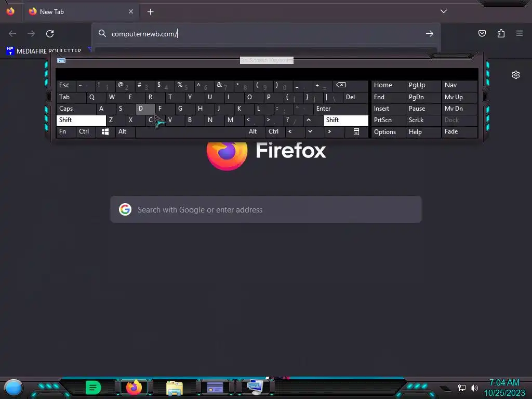Open the Save to Pocket icon
Image resolution: width=532 pixels, height=399 pixels.
[482, 33]
